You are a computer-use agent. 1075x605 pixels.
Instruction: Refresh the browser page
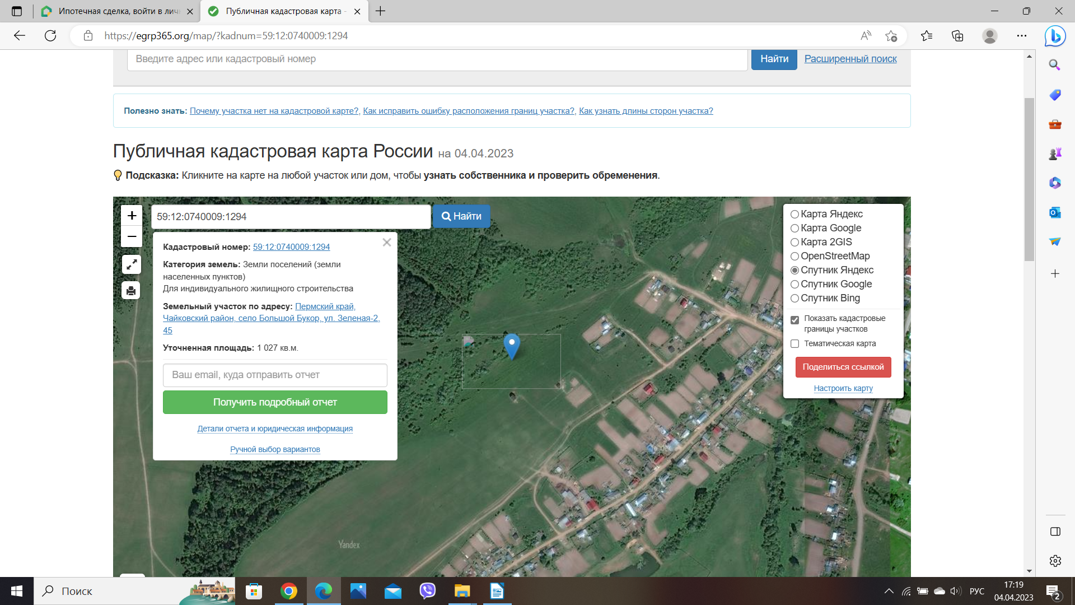pos(50,36)
